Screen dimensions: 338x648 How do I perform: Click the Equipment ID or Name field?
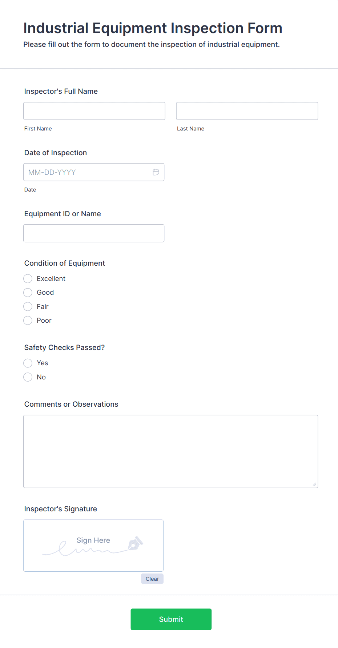click(94, 233)
